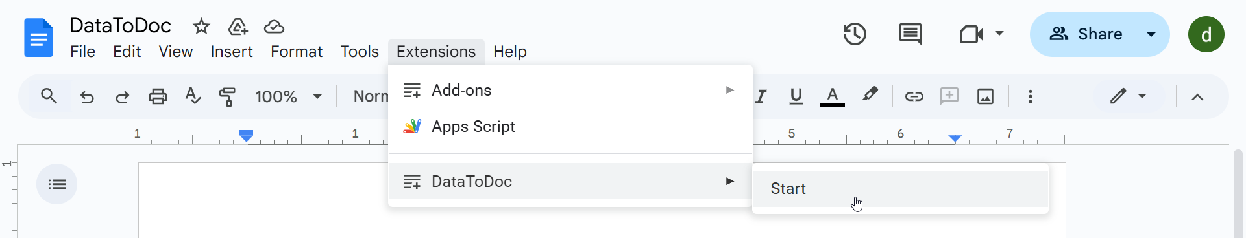Expand the Share options dropdown arrow

pos(1151,34)
